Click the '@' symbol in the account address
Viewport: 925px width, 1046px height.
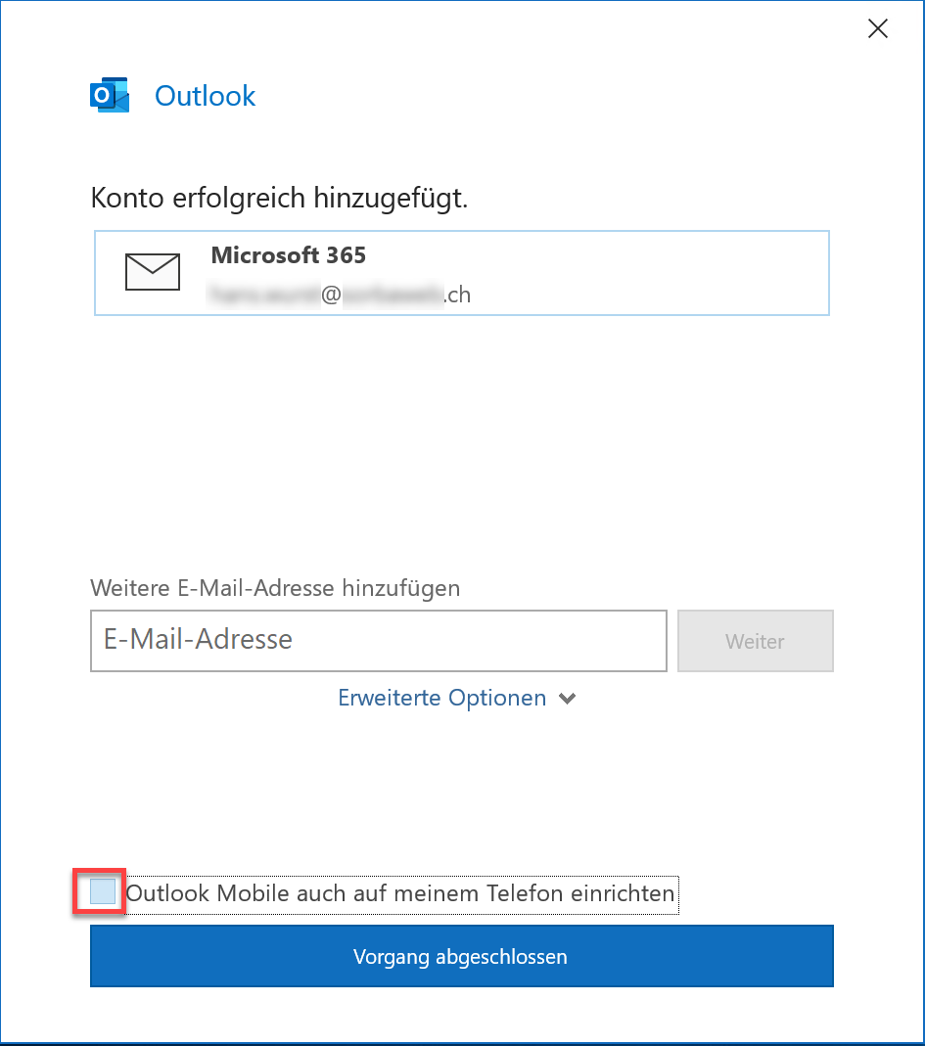[331, 295]
